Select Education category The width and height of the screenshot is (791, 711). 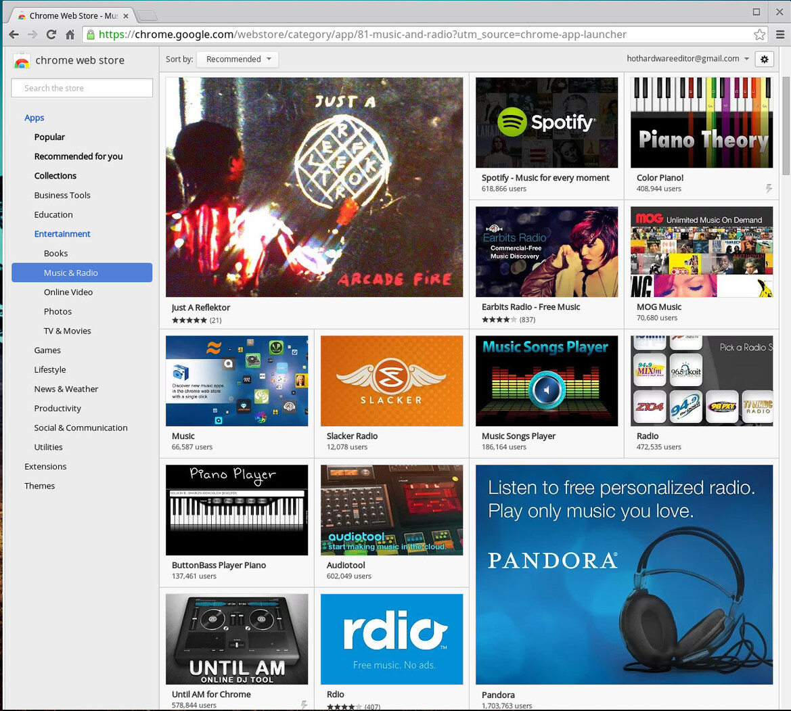pos(53,215)
